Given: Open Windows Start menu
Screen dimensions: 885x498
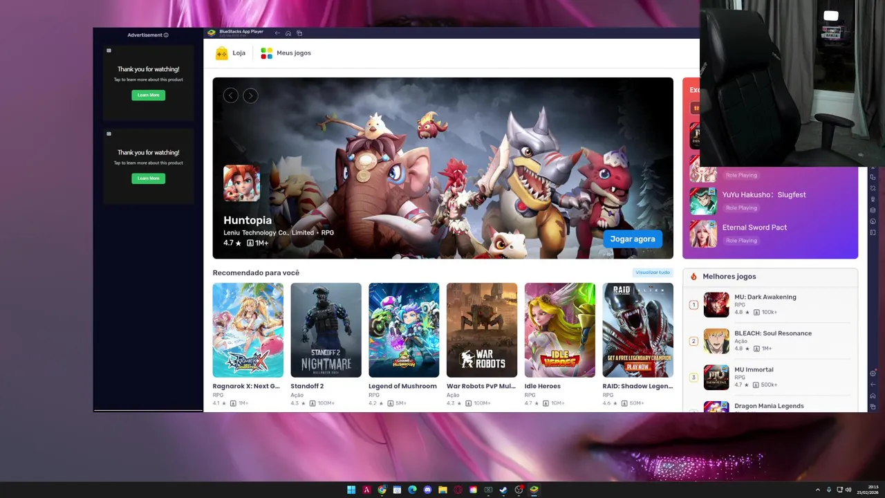Looking at the screenshot, I should coord(351,490).
